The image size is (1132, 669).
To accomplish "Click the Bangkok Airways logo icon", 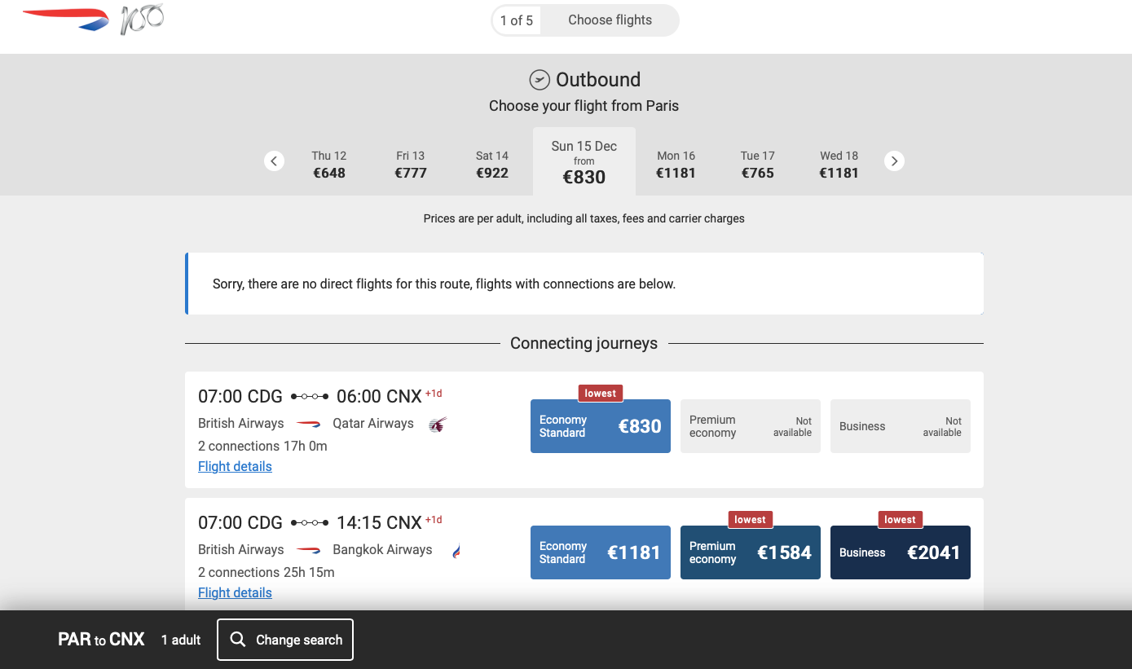I will 456,551.
